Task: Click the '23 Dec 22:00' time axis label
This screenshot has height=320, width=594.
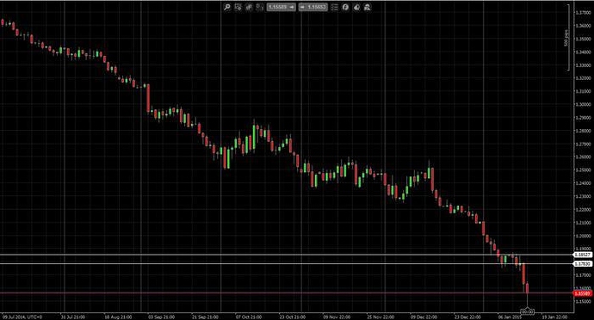Action: (x=467, y=317)
